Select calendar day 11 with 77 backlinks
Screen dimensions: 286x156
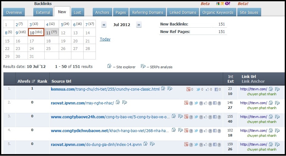[52, 32]
